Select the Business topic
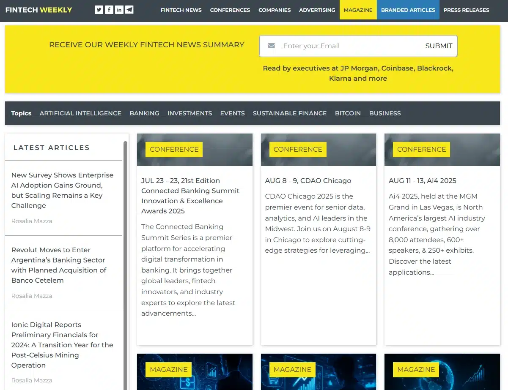Screen dimensions: 508x390 385,113
